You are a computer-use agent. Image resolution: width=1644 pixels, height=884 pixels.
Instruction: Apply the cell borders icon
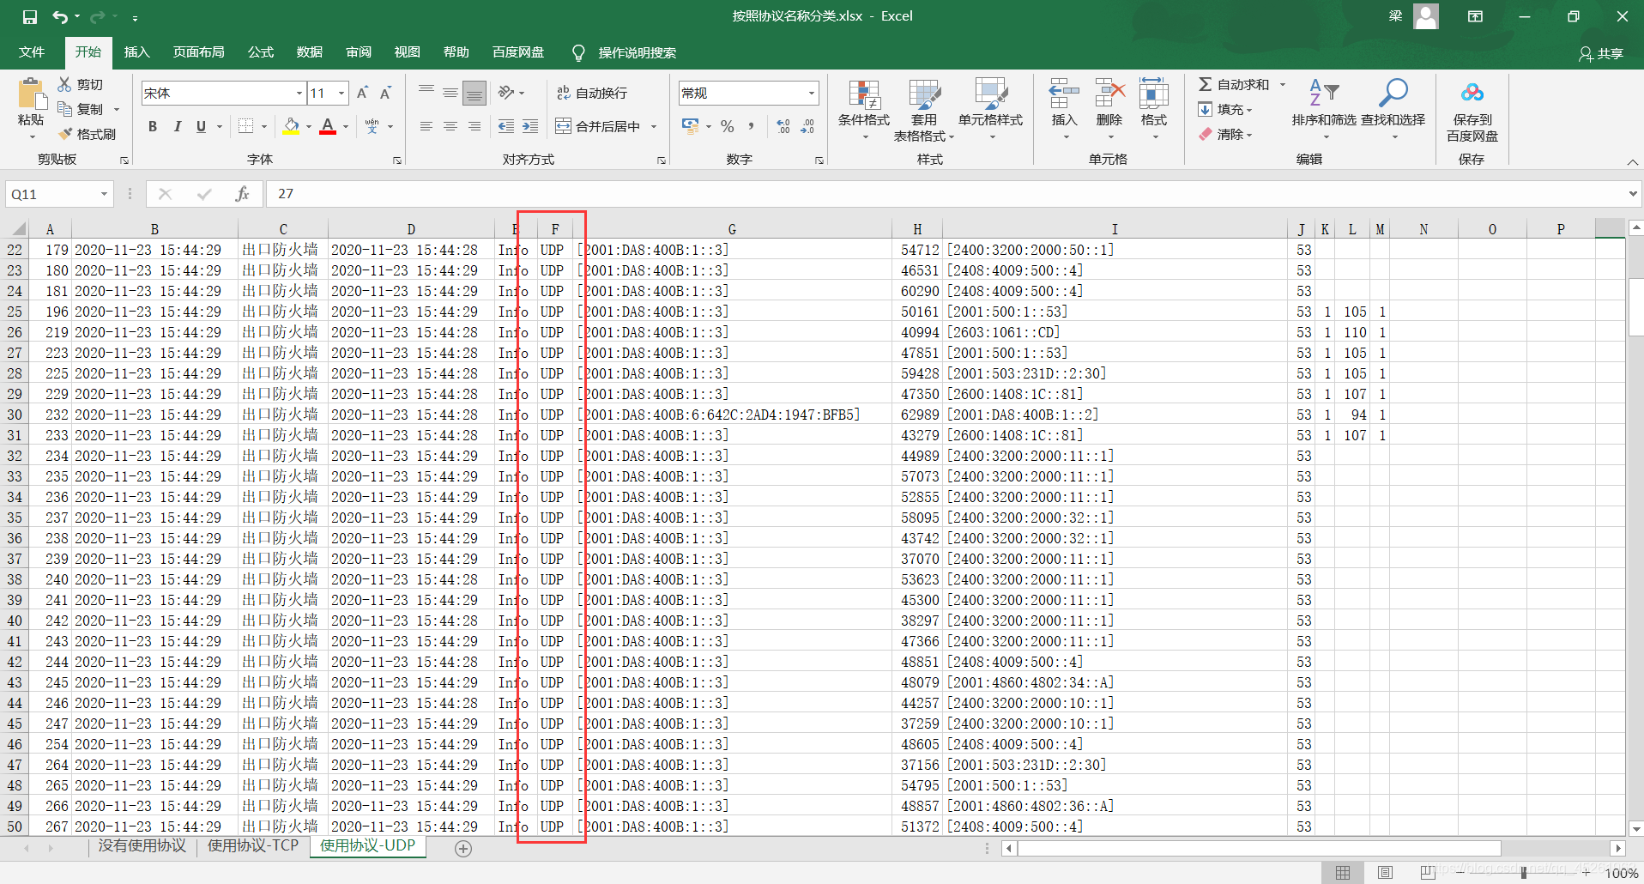pyautogui.click(x=246, y=126)
